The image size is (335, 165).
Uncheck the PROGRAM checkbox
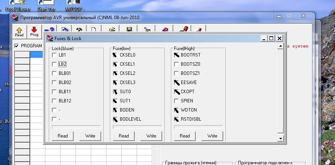click(16, 46)
